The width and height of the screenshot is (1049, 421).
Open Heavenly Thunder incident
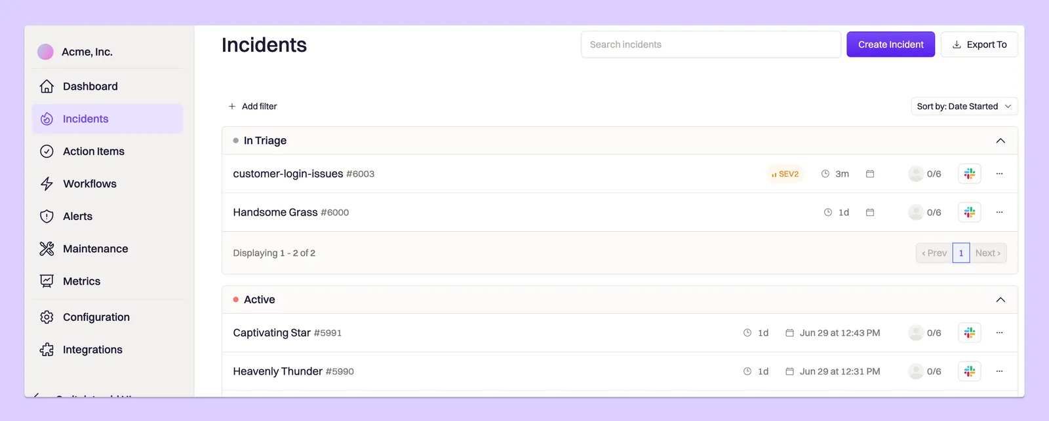coord(277,371)
